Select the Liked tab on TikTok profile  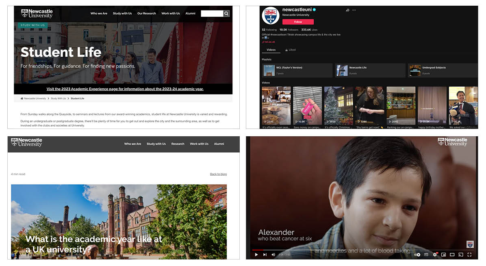pos(291,50)
